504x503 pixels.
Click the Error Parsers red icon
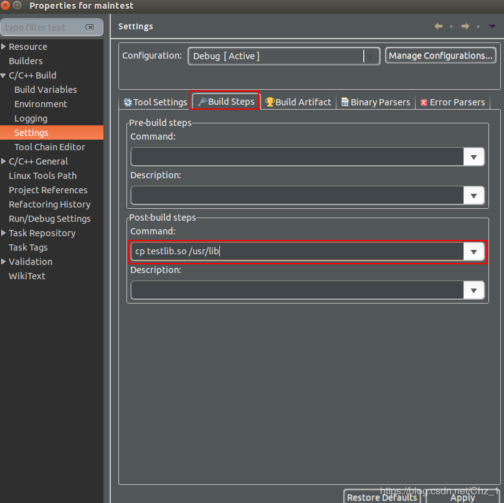[424, 102]
